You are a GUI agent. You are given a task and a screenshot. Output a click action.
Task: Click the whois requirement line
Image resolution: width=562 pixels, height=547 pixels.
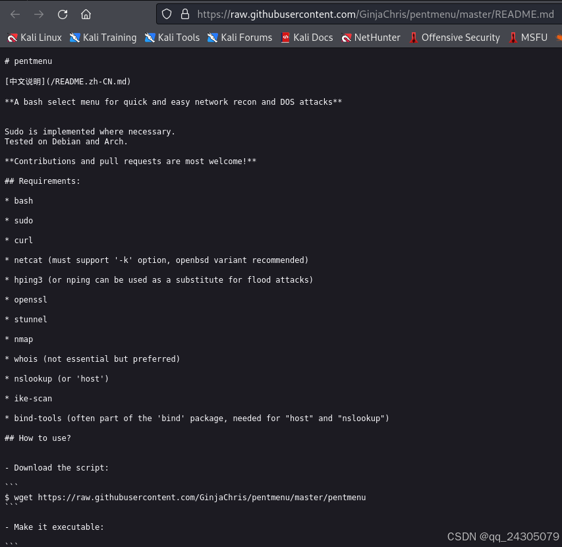click(x=92, y=359)
